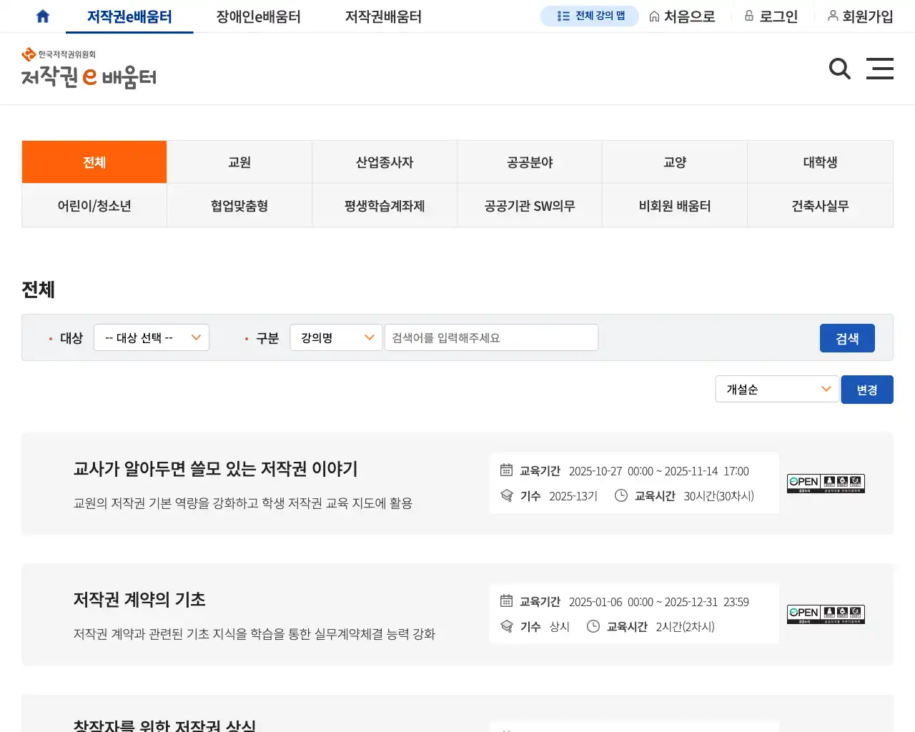Click the 검색 search button
915x732 pixels.
[x=847, y=337]
